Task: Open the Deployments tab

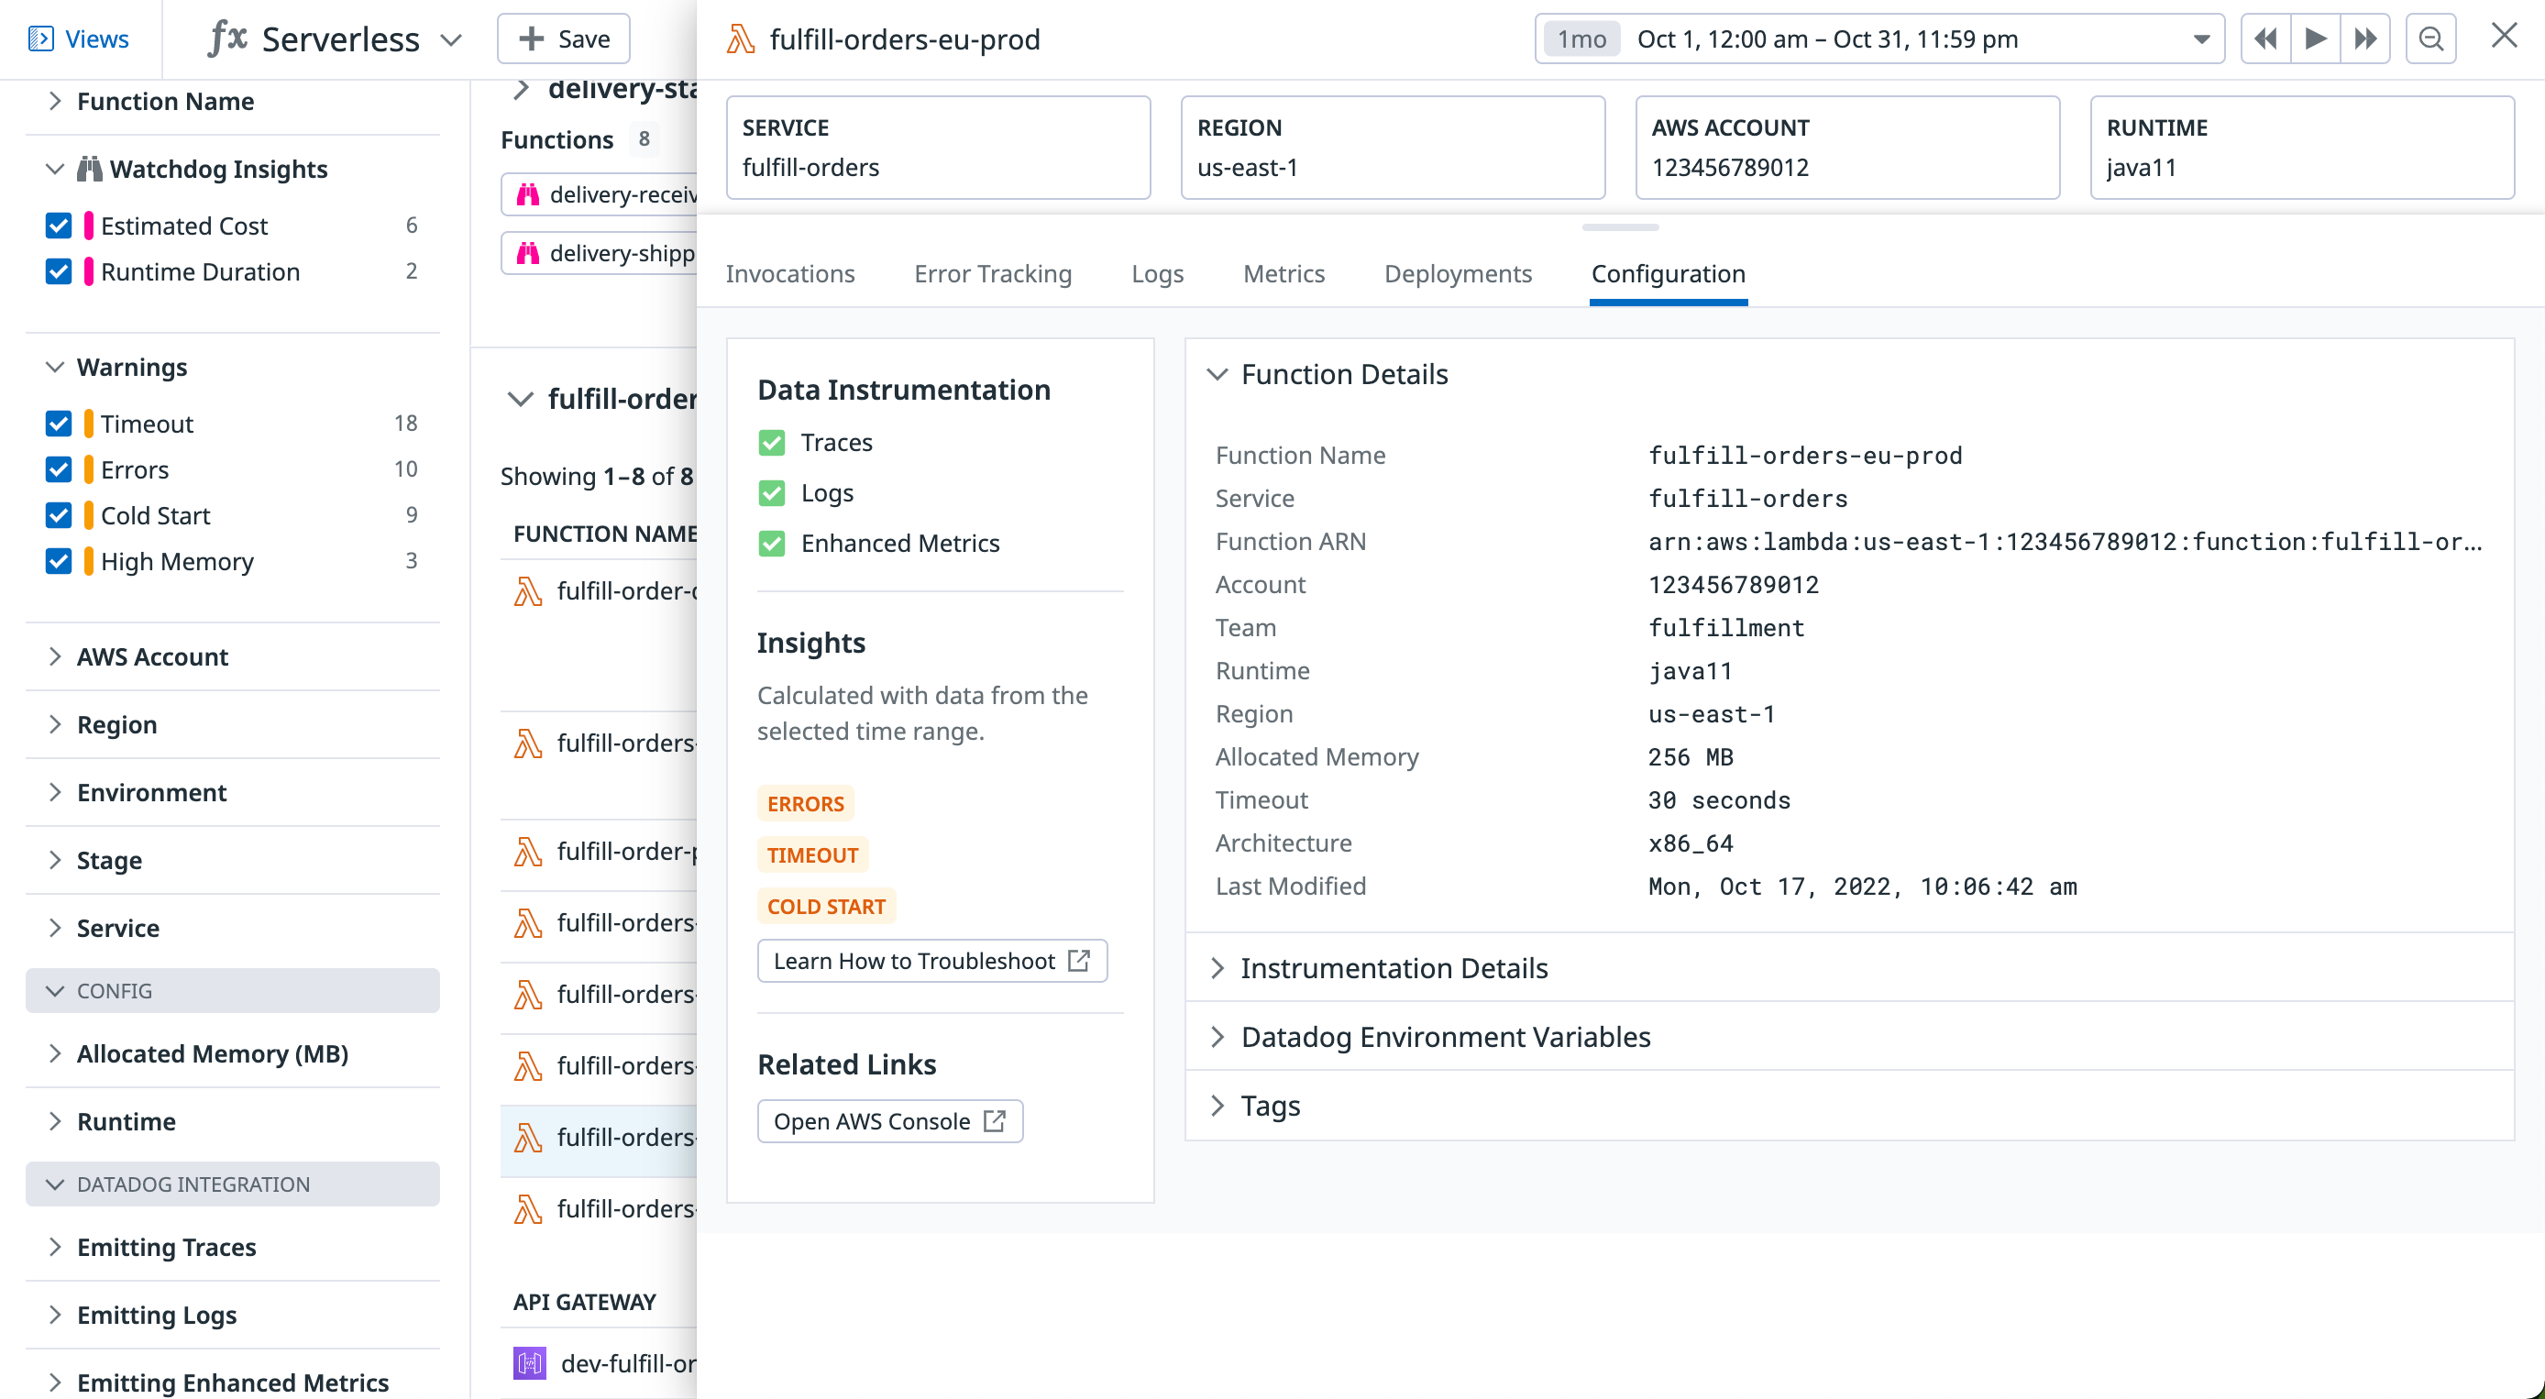Action: point(1458,274)
